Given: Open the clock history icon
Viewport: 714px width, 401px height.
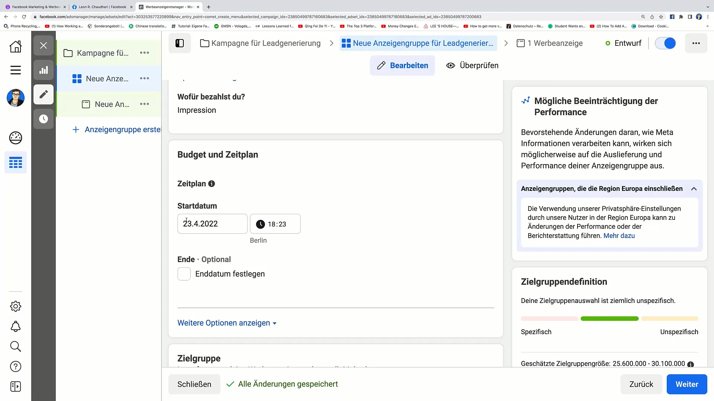Looking at the screenshot, I should 44,119.
